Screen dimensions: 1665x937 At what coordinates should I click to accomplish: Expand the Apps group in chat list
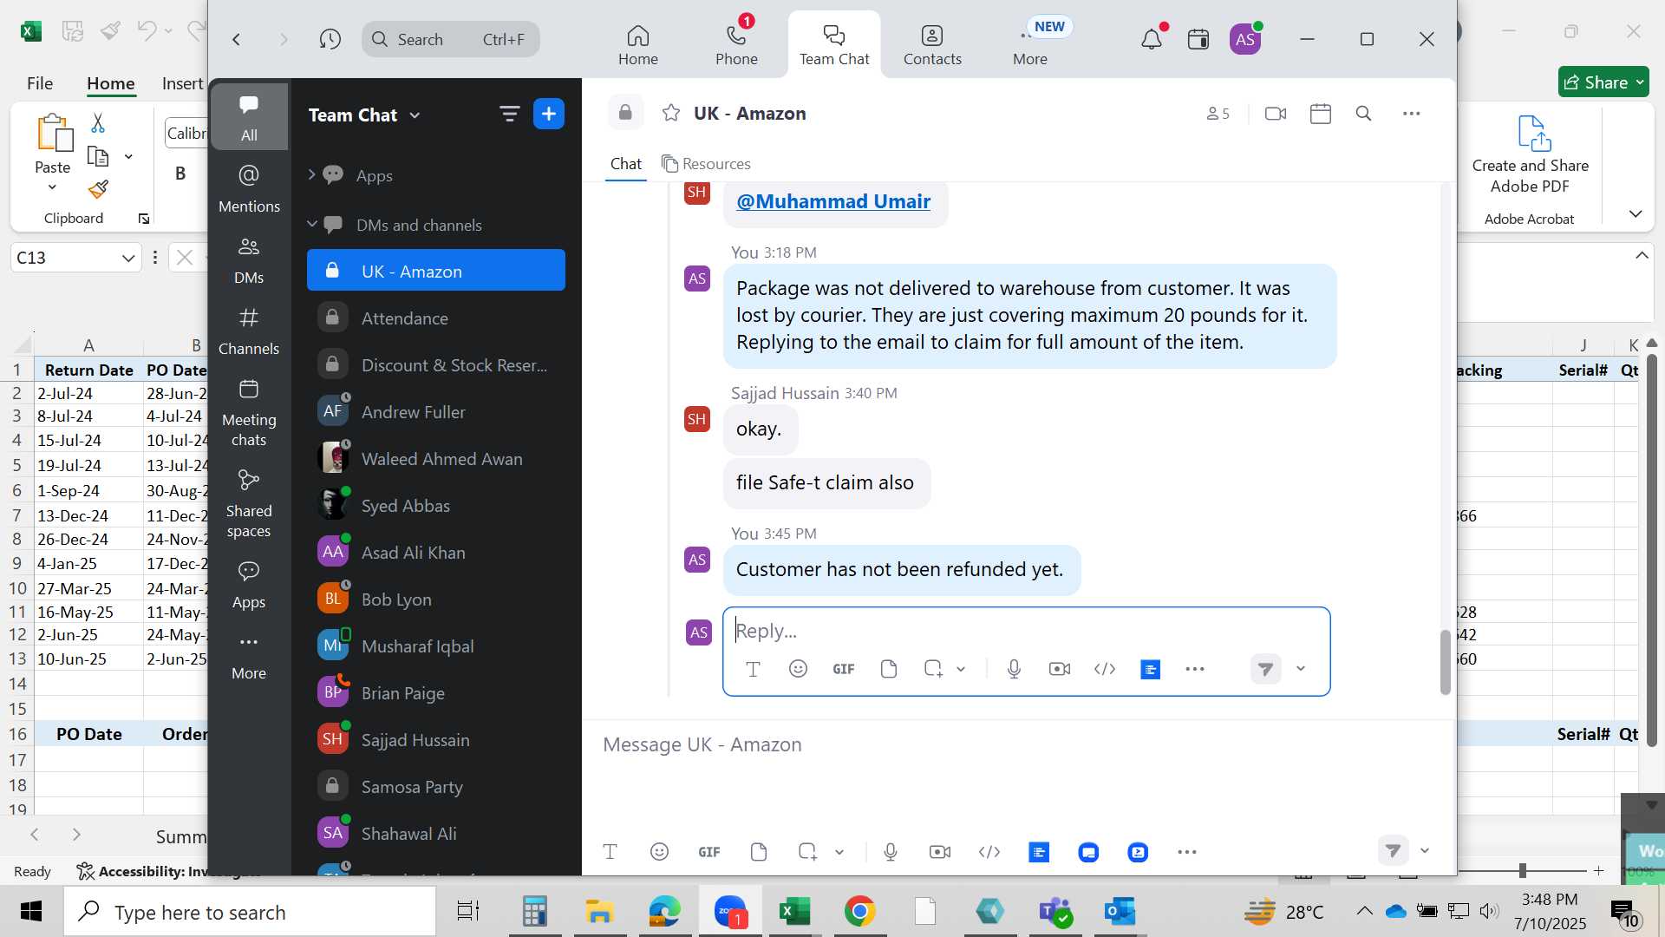(311, 174)
